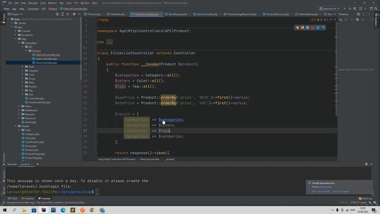
Task: Click the expand all icon in the Project panel
Action: coord(62,14)
